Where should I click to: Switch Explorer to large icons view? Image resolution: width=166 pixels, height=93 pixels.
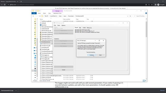pos(146,81)
